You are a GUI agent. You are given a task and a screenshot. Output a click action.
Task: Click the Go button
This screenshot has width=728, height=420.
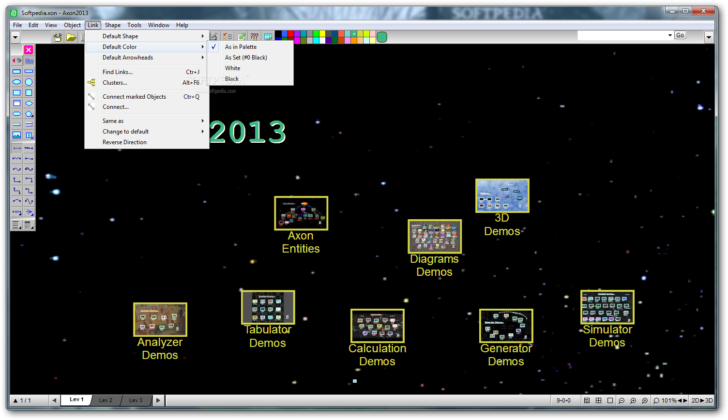pyautogui.click(x=680, y=35)
